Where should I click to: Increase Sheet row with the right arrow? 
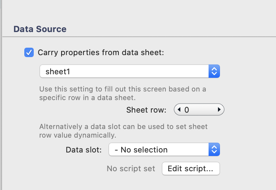coord(219,110)
